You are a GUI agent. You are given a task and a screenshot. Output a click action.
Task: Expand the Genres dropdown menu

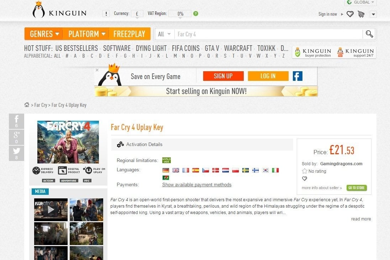coord(44,34)
